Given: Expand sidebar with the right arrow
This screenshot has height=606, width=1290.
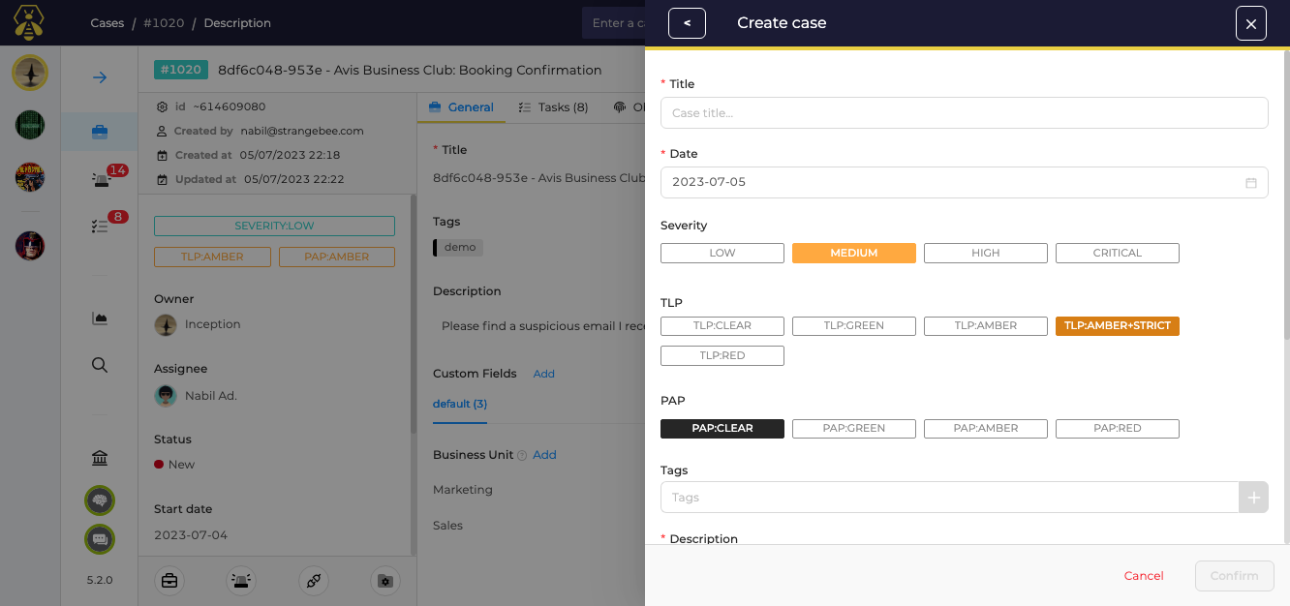Looking at the screenshot, I should [99, 77].
